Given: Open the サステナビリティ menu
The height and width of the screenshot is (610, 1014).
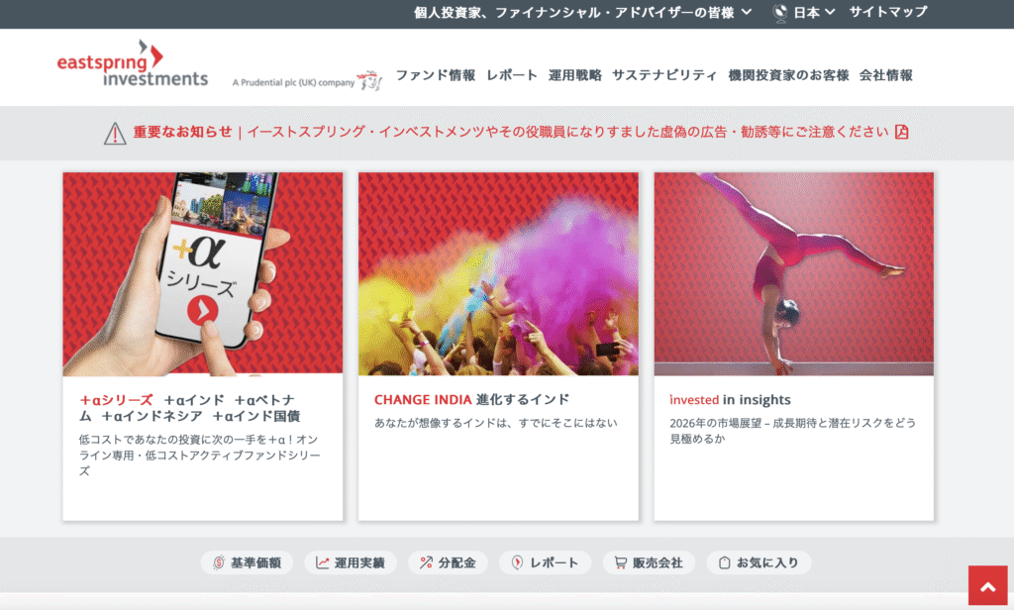Looking at the screenshot, I should click(664, 75).
